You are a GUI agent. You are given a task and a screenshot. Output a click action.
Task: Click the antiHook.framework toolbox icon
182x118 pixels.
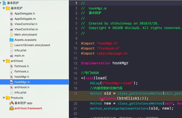pos(12,108)
